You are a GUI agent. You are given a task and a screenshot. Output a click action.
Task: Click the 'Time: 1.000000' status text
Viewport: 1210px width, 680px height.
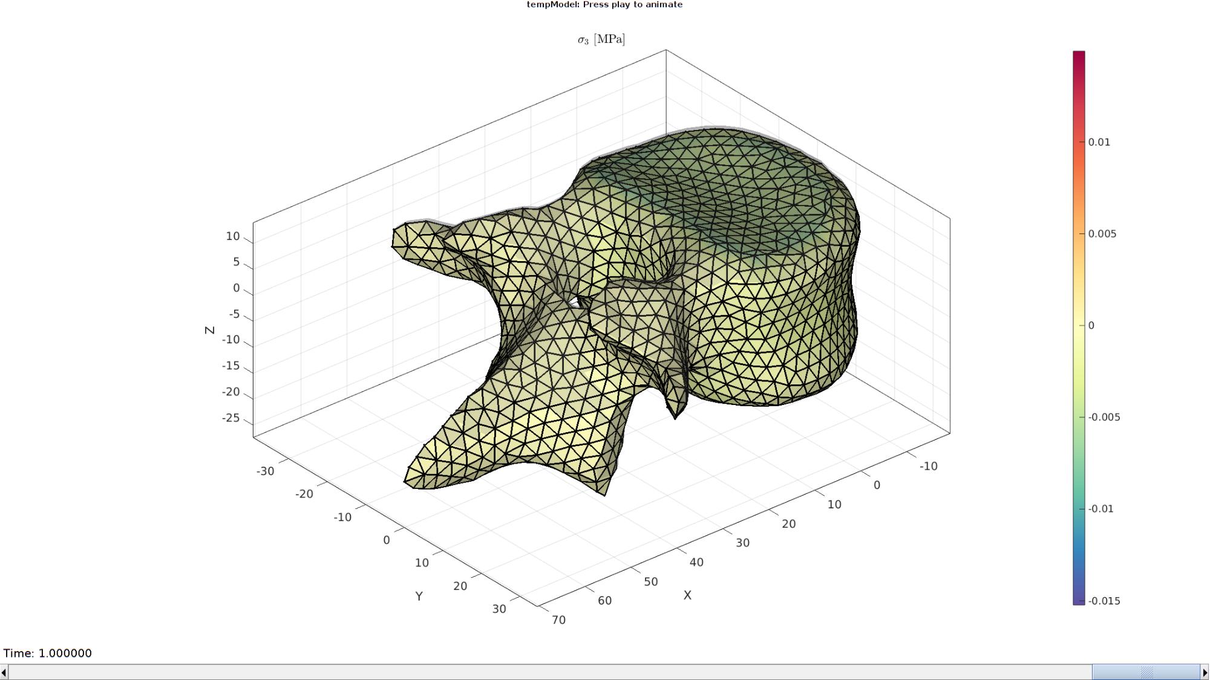click(x=48, y=653)
